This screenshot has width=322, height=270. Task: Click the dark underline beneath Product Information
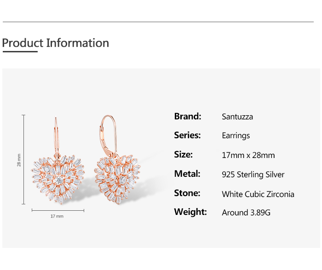[x=20, y=52]
